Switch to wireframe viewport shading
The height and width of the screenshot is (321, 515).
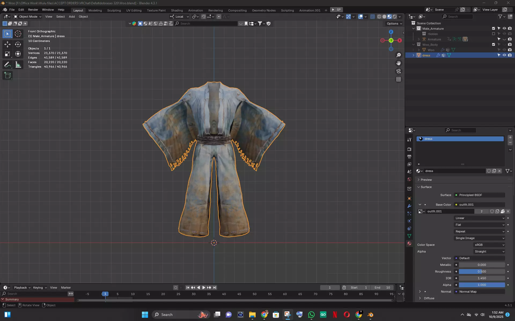point(379,17)
